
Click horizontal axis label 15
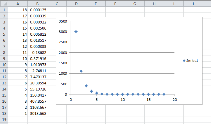coord(149,100)
